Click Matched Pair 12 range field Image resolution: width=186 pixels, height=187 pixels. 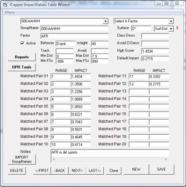[x=139, y=84]
